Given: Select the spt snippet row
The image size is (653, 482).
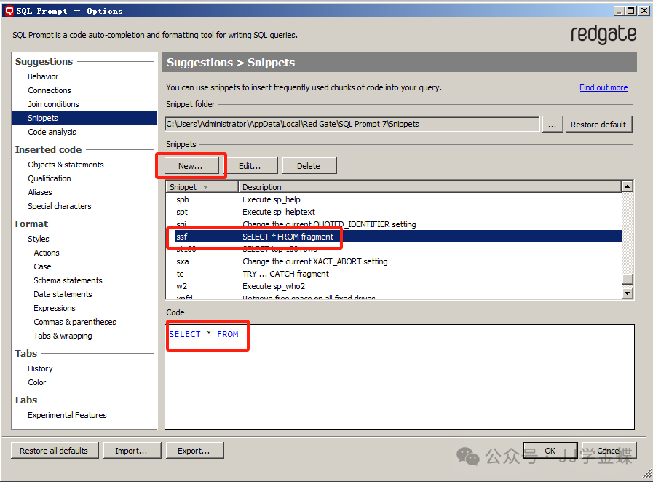Looking at the screenshot, I should click(x=394, y=212).
